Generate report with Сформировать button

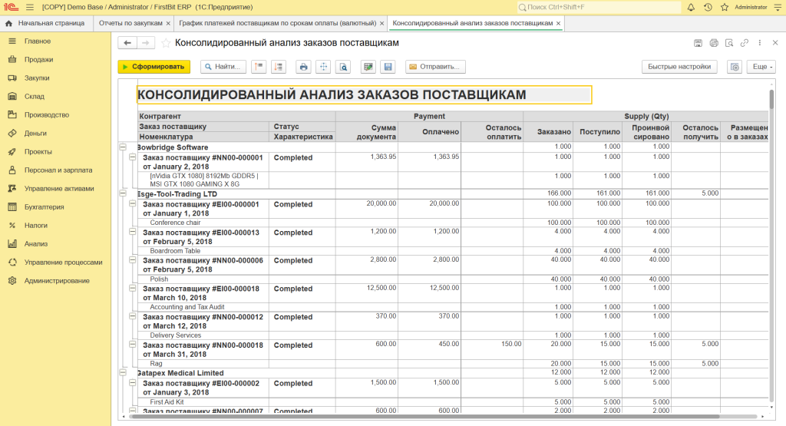154,67
